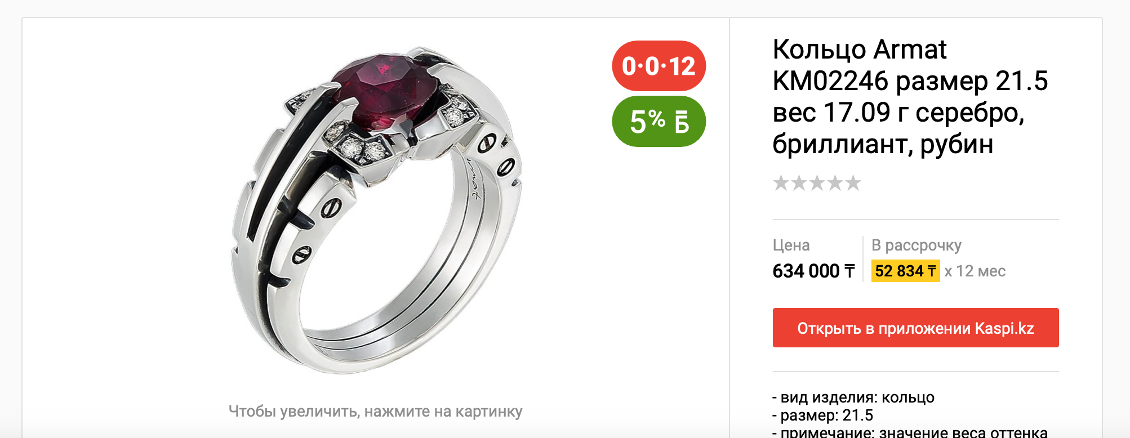Click the 'примечание' description line
Image resolution: width=1130 pixels, height=438 pixels.
tap(910, 432)
